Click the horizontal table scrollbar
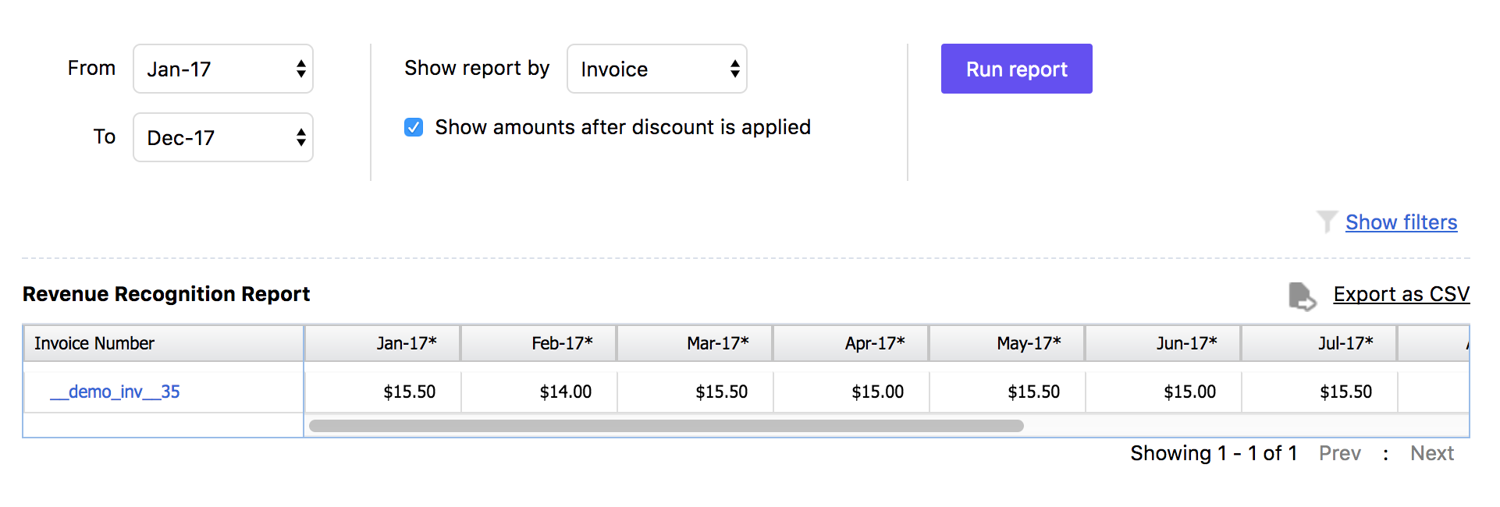Image resolution: width=1500 pixels, height=507 pixels. pos(666,426)
